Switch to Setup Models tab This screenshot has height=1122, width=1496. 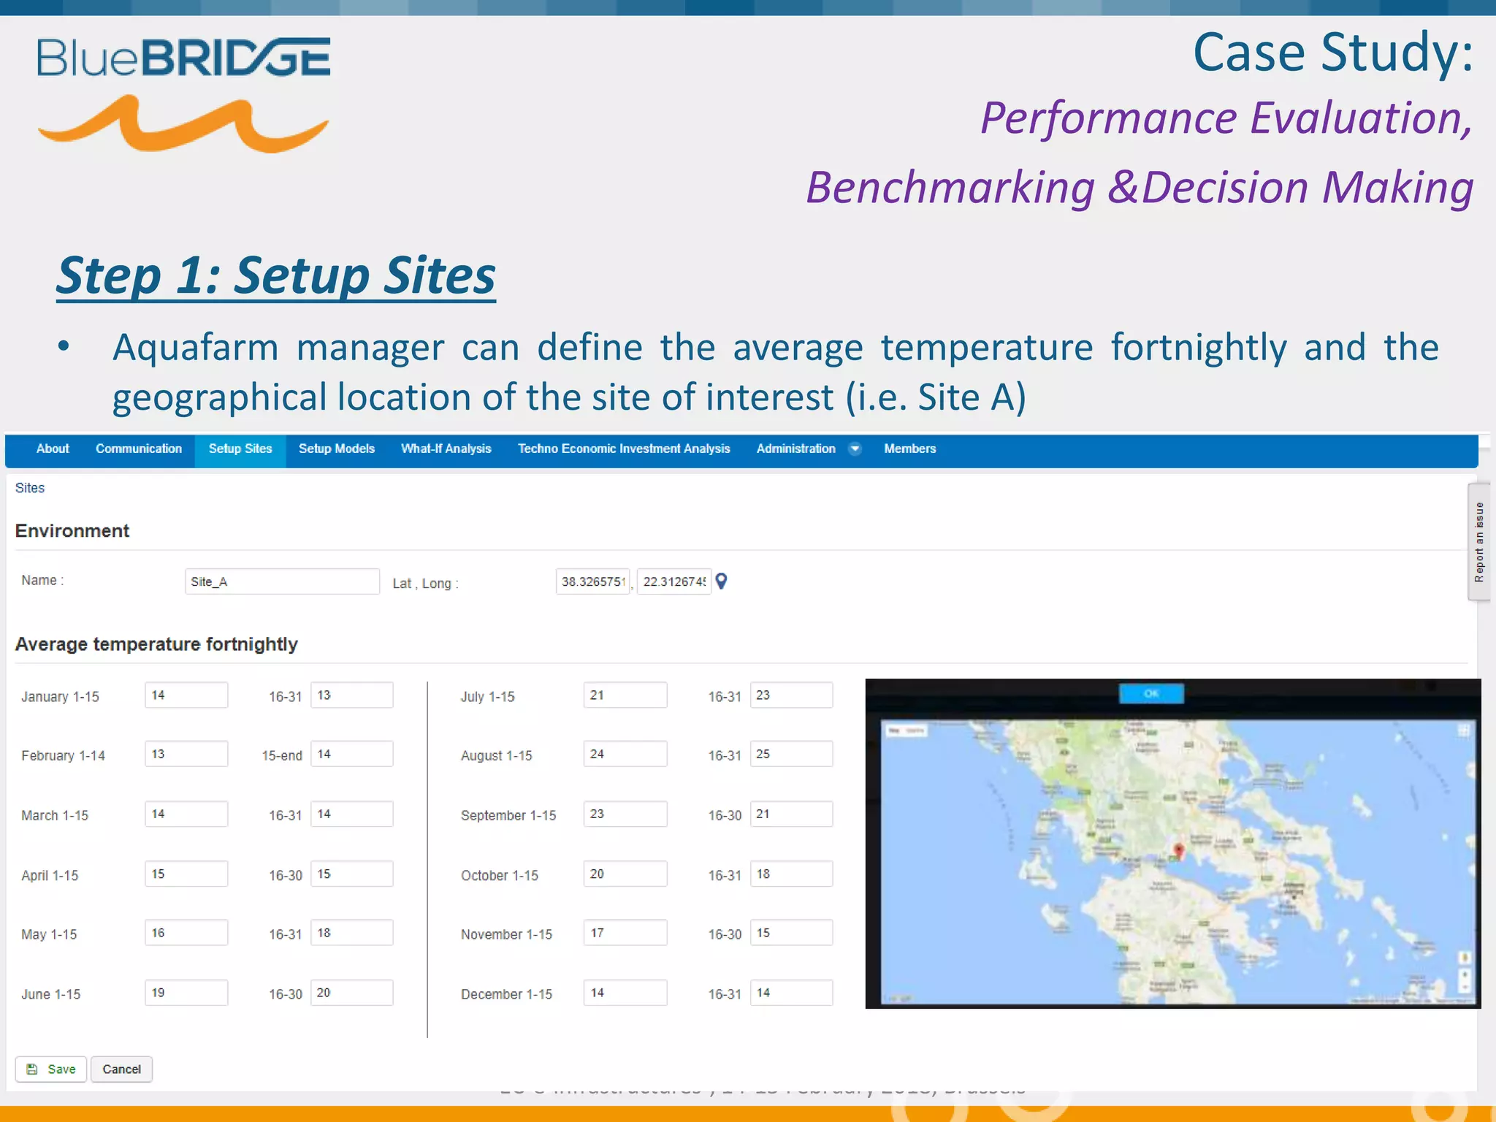337,449
